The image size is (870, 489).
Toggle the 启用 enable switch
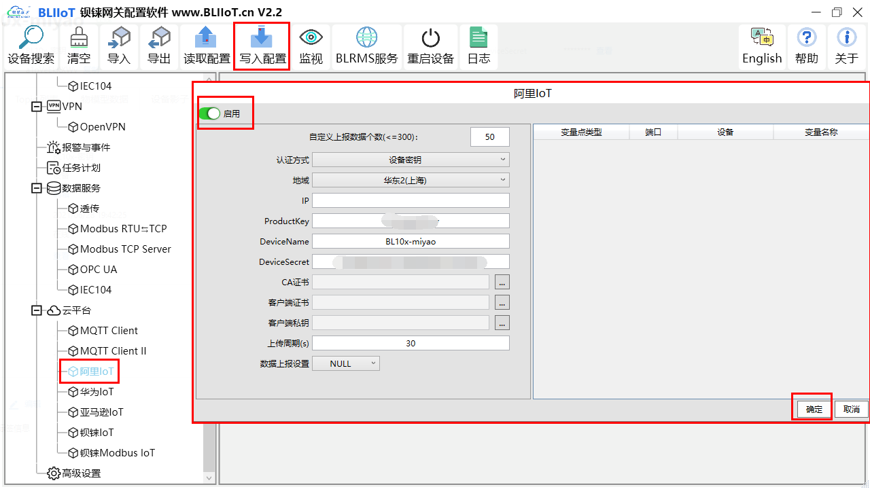210,113
